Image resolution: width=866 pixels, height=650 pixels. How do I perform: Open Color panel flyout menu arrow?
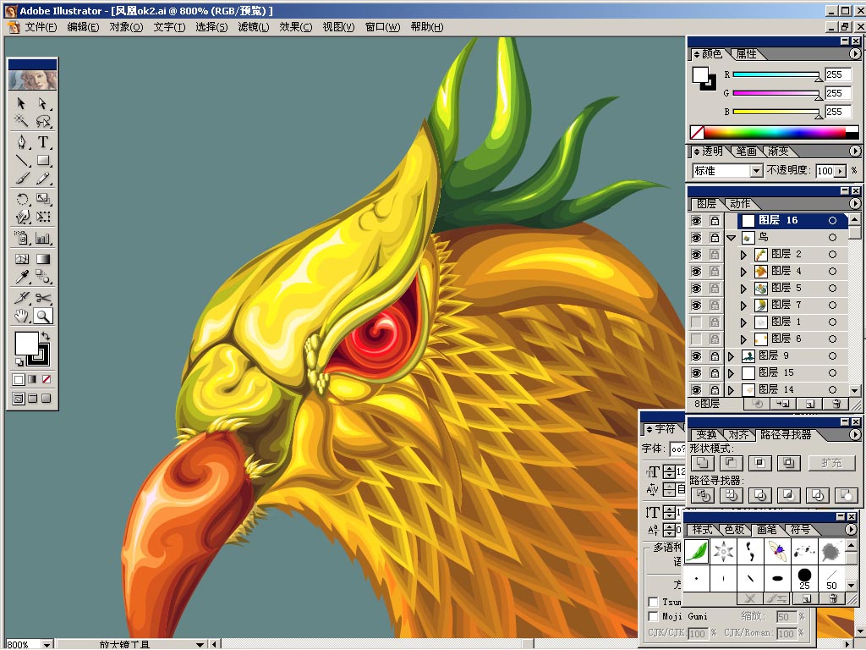854,53
